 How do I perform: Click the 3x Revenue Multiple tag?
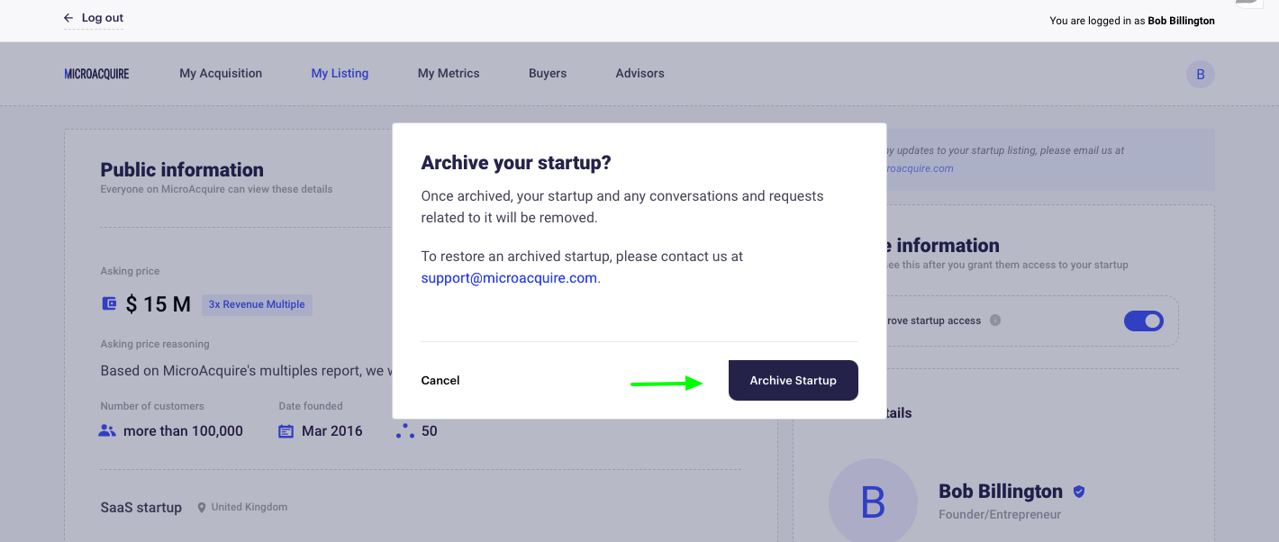(x=257, y=304)
